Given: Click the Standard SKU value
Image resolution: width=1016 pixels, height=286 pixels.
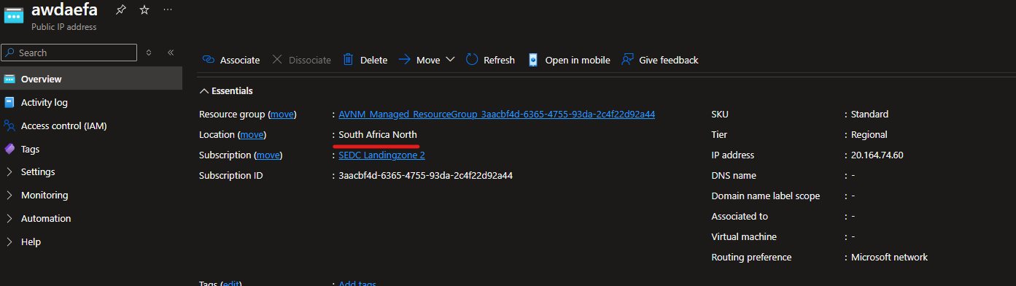Looking at the screenshot, I should tap(869, 115).
